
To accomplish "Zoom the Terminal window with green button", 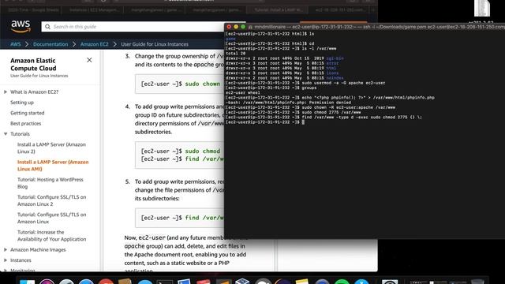I will (243, 27).
